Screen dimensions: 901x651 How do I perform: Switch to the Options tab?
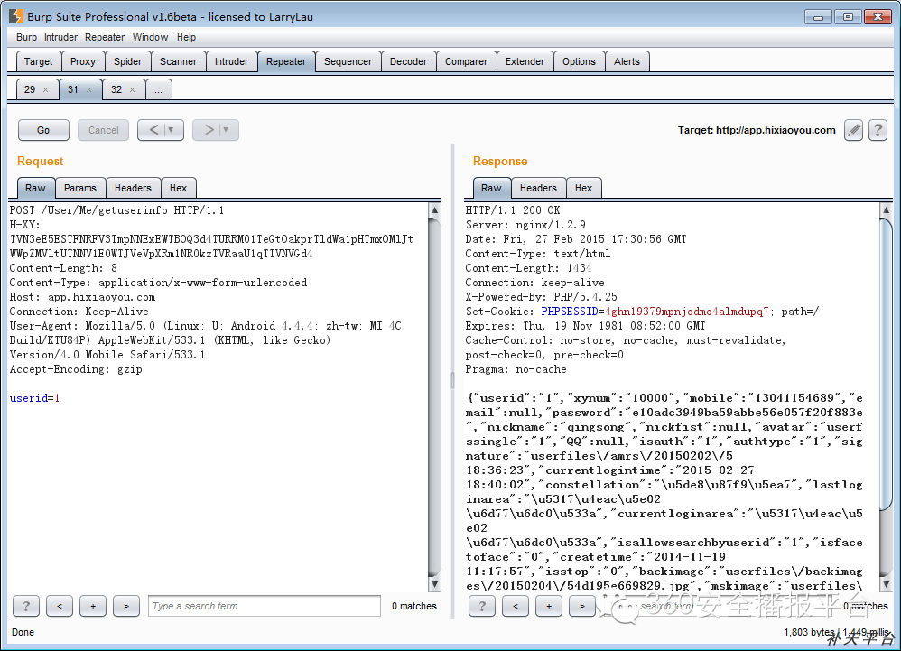pos(580,61)
